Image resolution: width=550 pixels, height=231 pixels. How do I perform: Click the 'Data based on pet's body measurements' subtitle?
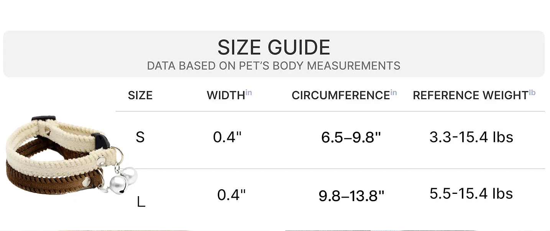pyautogui.click(x=274, y=66)
